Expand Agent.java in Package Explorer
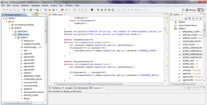 point(13,31)
